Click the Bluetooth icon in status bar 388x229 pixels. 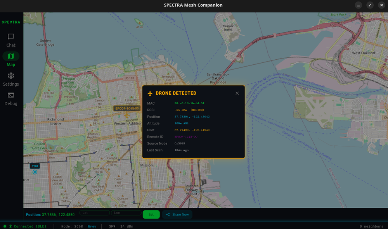[x=10, y=226]
